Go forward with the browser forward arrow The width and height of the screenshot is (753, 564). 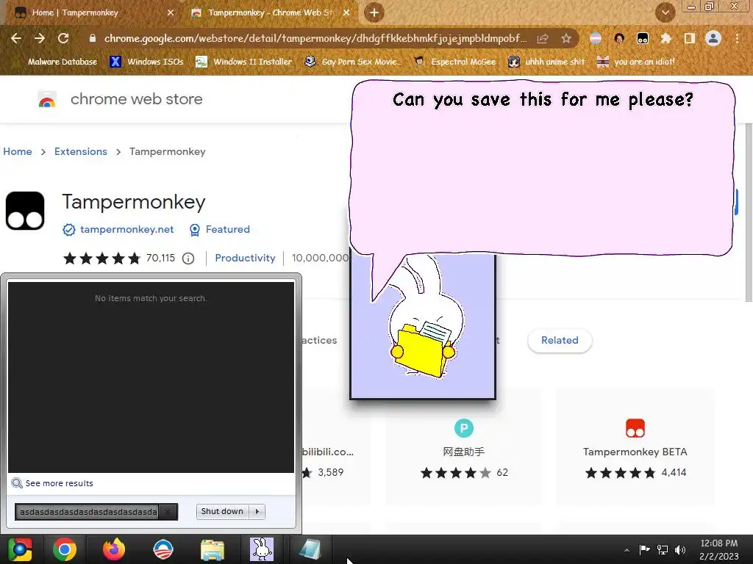[x=40, y=38]
